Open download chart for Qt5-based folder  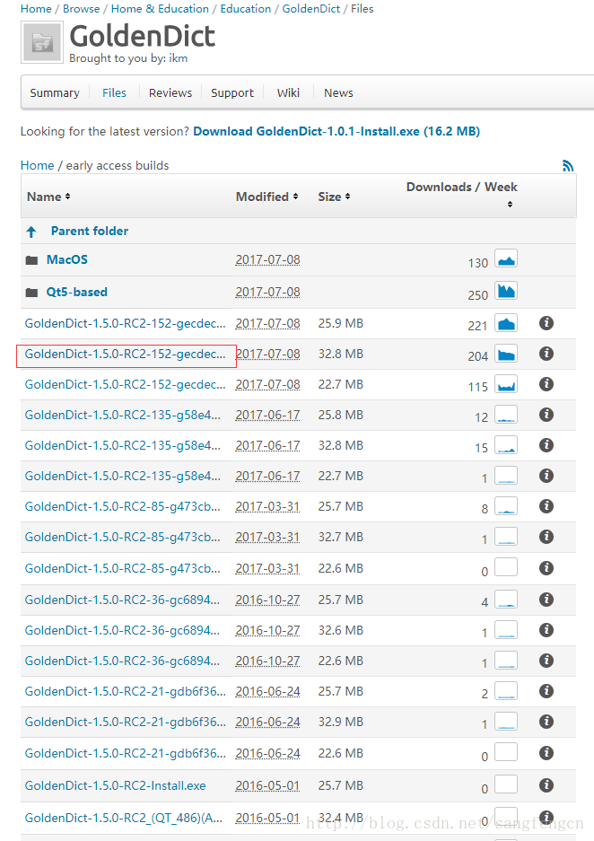[506, 291]
